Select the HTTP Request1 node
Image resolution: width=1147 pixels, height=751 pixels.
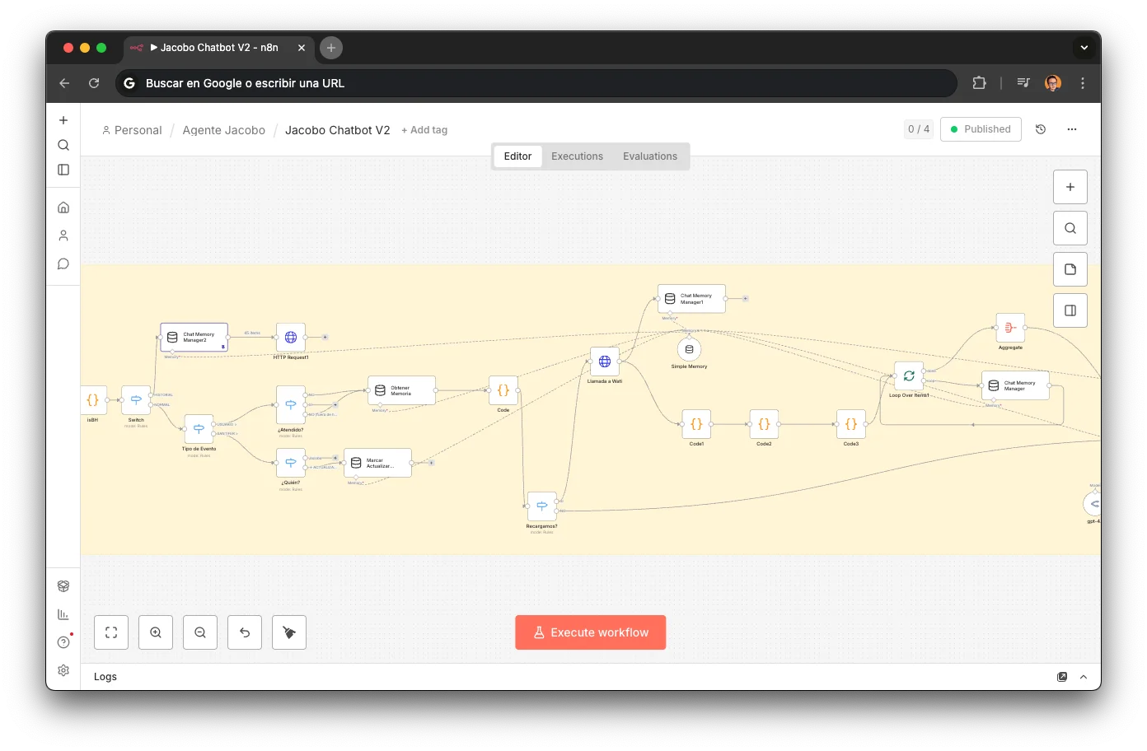pyautogui.click(x=290, y=337)
